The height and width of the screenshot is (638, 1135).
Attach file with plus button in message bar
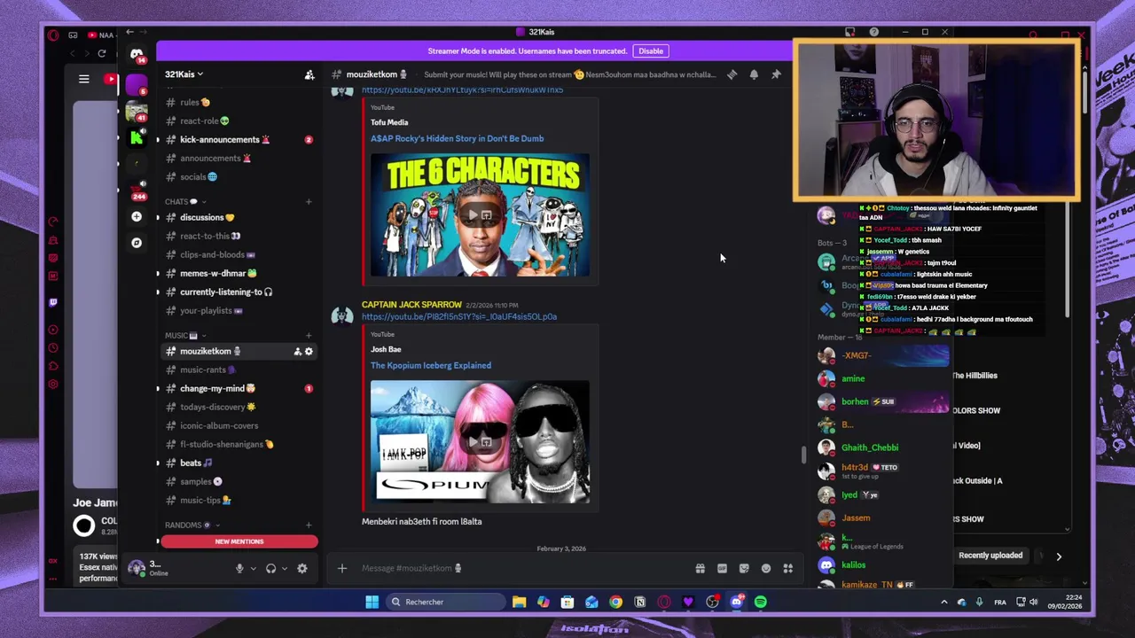342,568
